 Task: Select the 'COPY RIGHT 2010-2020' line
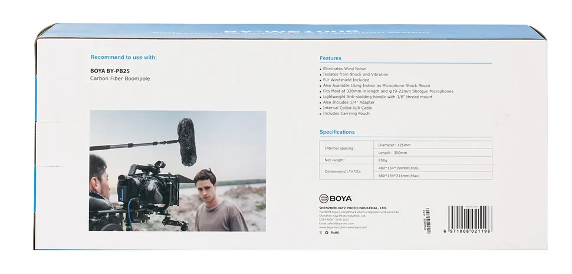(334, 220)
